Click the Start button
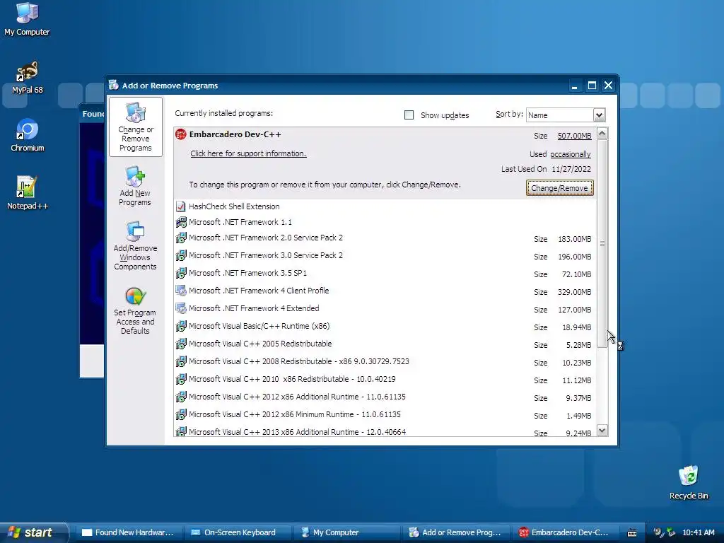Screen dimensions: 724x543 (33, 532)
